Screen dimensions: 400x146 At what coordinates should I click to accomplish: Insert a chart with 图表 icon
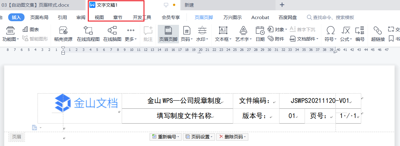[31, 30]
